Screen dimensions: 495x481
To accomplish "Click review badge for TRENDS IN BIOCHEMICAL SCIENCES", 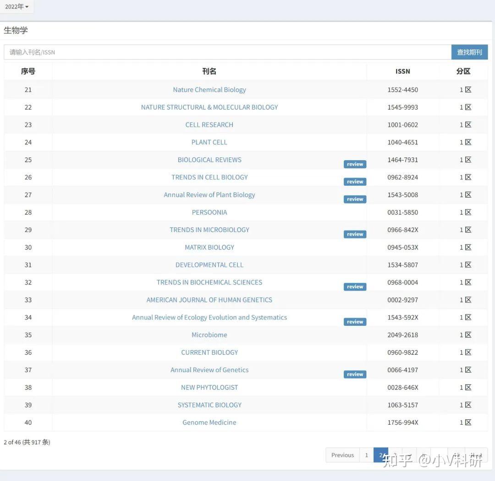I will pyautogui.click(x=355, y=287).
